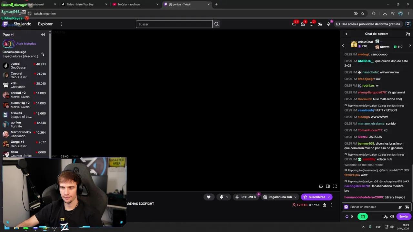This screenshot has width=413, height=232.
Task: Open a new browser tab
Action: coord(216,5)
